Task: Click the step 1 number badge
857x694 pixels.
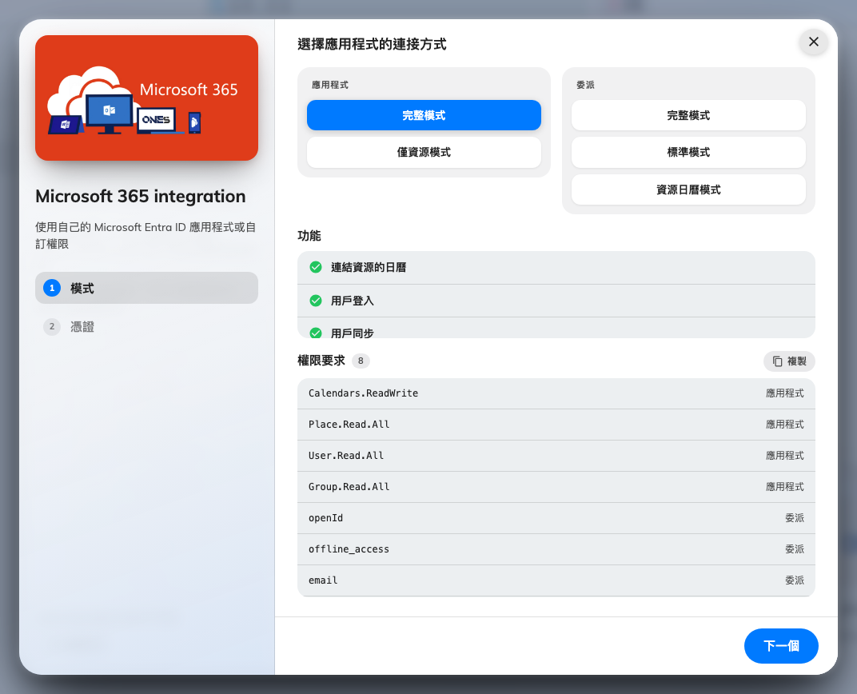Action: click(x=52, y=288)
